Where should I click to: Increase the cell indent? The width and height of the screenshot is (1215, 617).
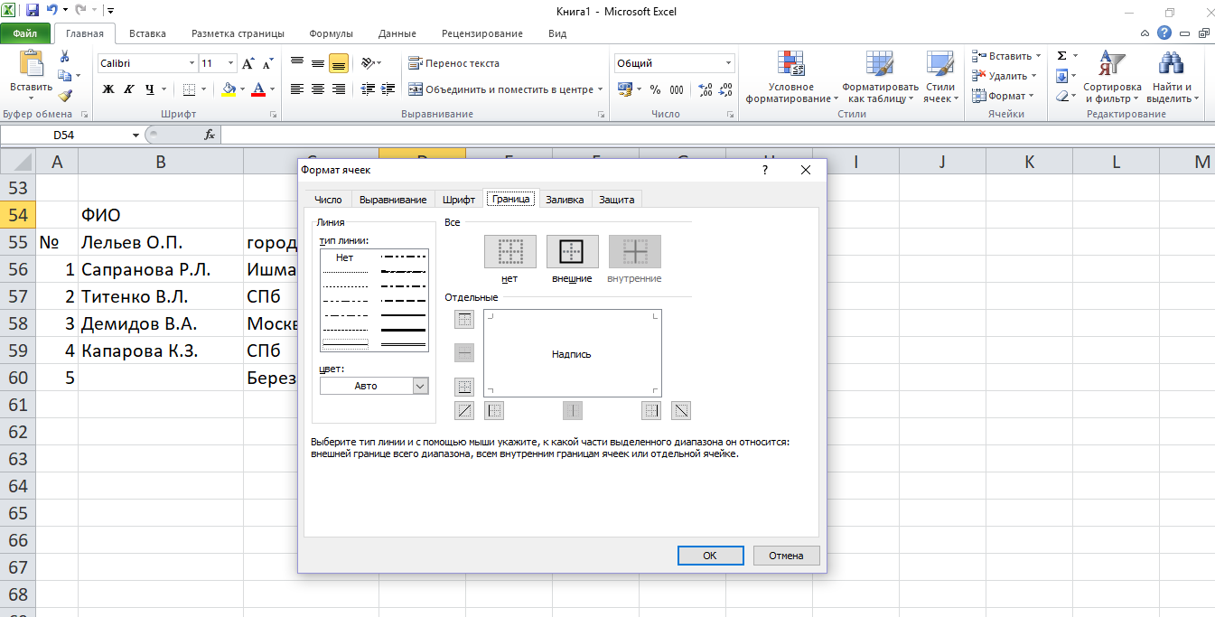tap(389, 89)
